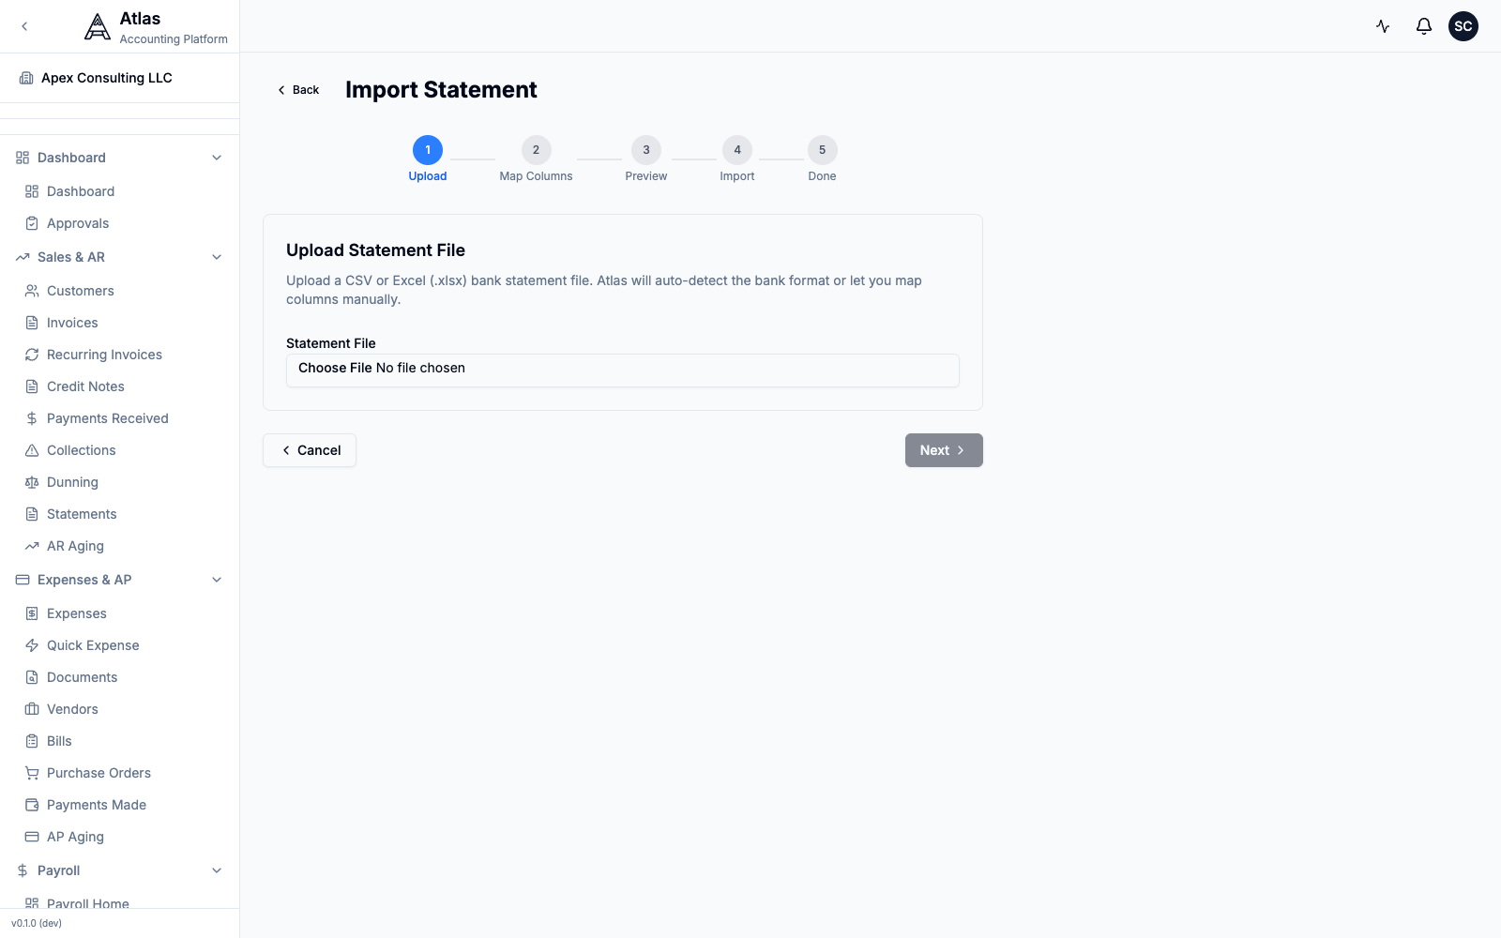Open Recurring Invoices page
The image size is (1501, 938).
click(120, 355)
